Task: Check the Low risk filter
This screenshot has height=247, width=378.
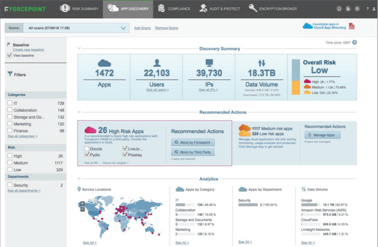Action: click(x=10, y=169)
